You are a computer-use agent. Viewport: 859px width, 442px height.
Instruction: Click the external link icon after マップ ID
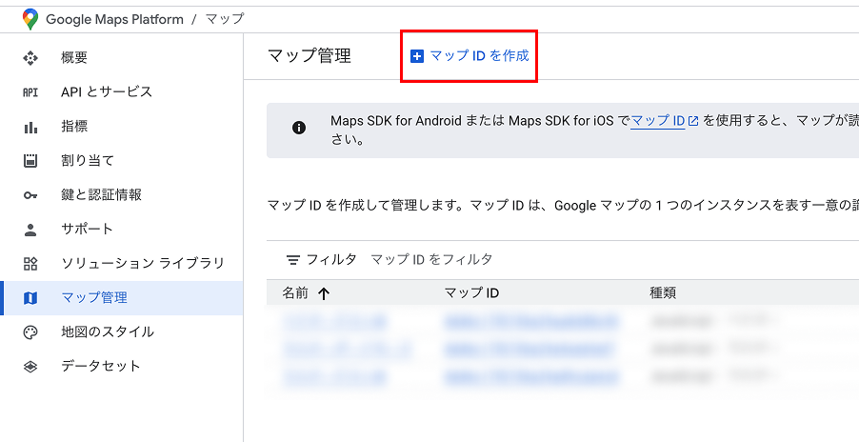(x=693, y=121)
